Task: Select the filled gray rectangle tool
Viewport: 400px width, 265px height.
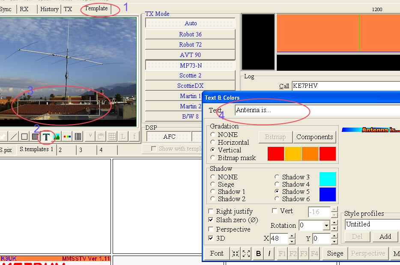Action: point(35,137)
